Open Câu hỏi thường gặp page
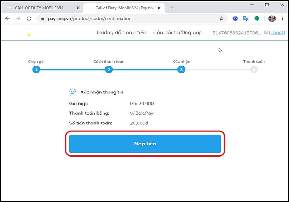This screenshot has width=289, height=202. coord(178,32)
